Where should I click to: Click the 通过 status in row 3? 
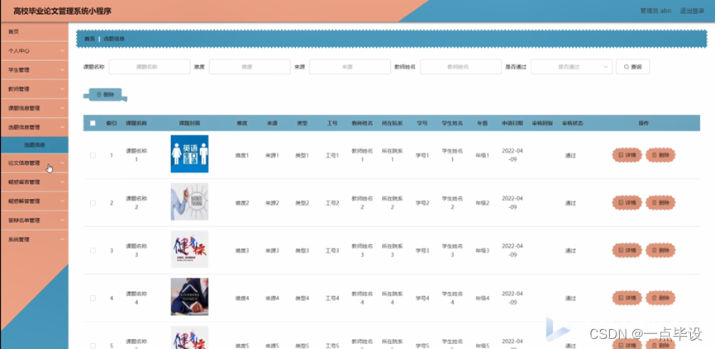[570, 251]
